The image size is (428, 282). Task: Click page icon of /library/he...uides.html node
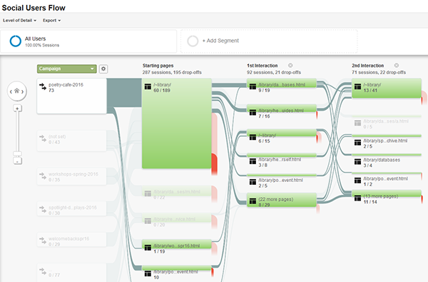click(253, 112)
